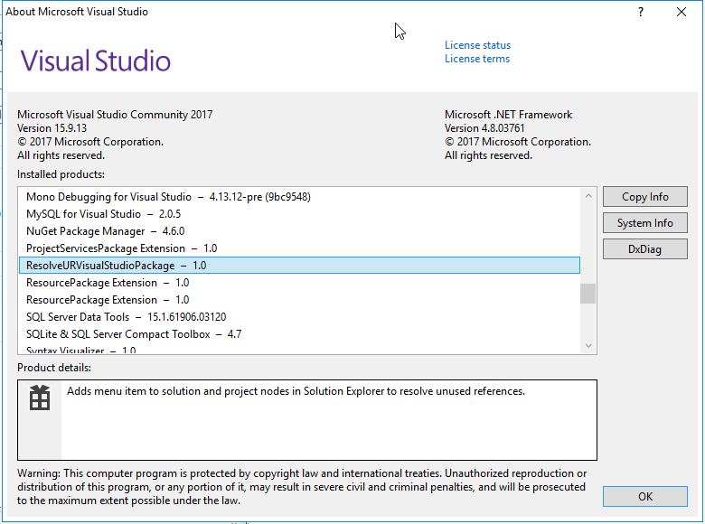Confirm with the OK button
This screenshot has height=524, width=705.
[644, 497]
